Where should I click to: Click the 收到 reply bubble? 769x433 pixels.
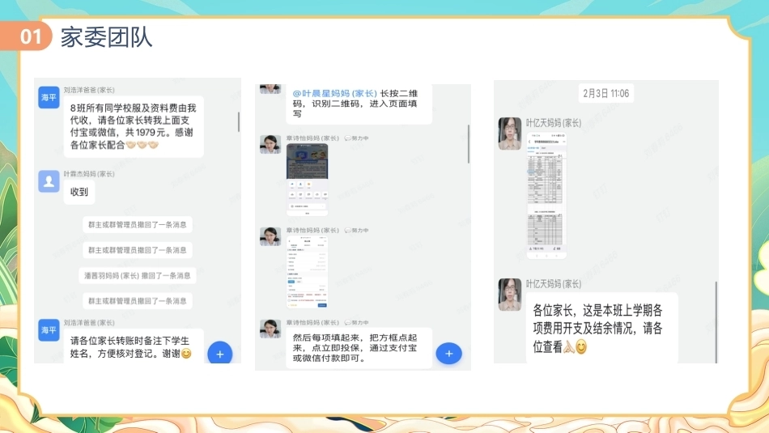pyautogui.click(x=79, y=192)
